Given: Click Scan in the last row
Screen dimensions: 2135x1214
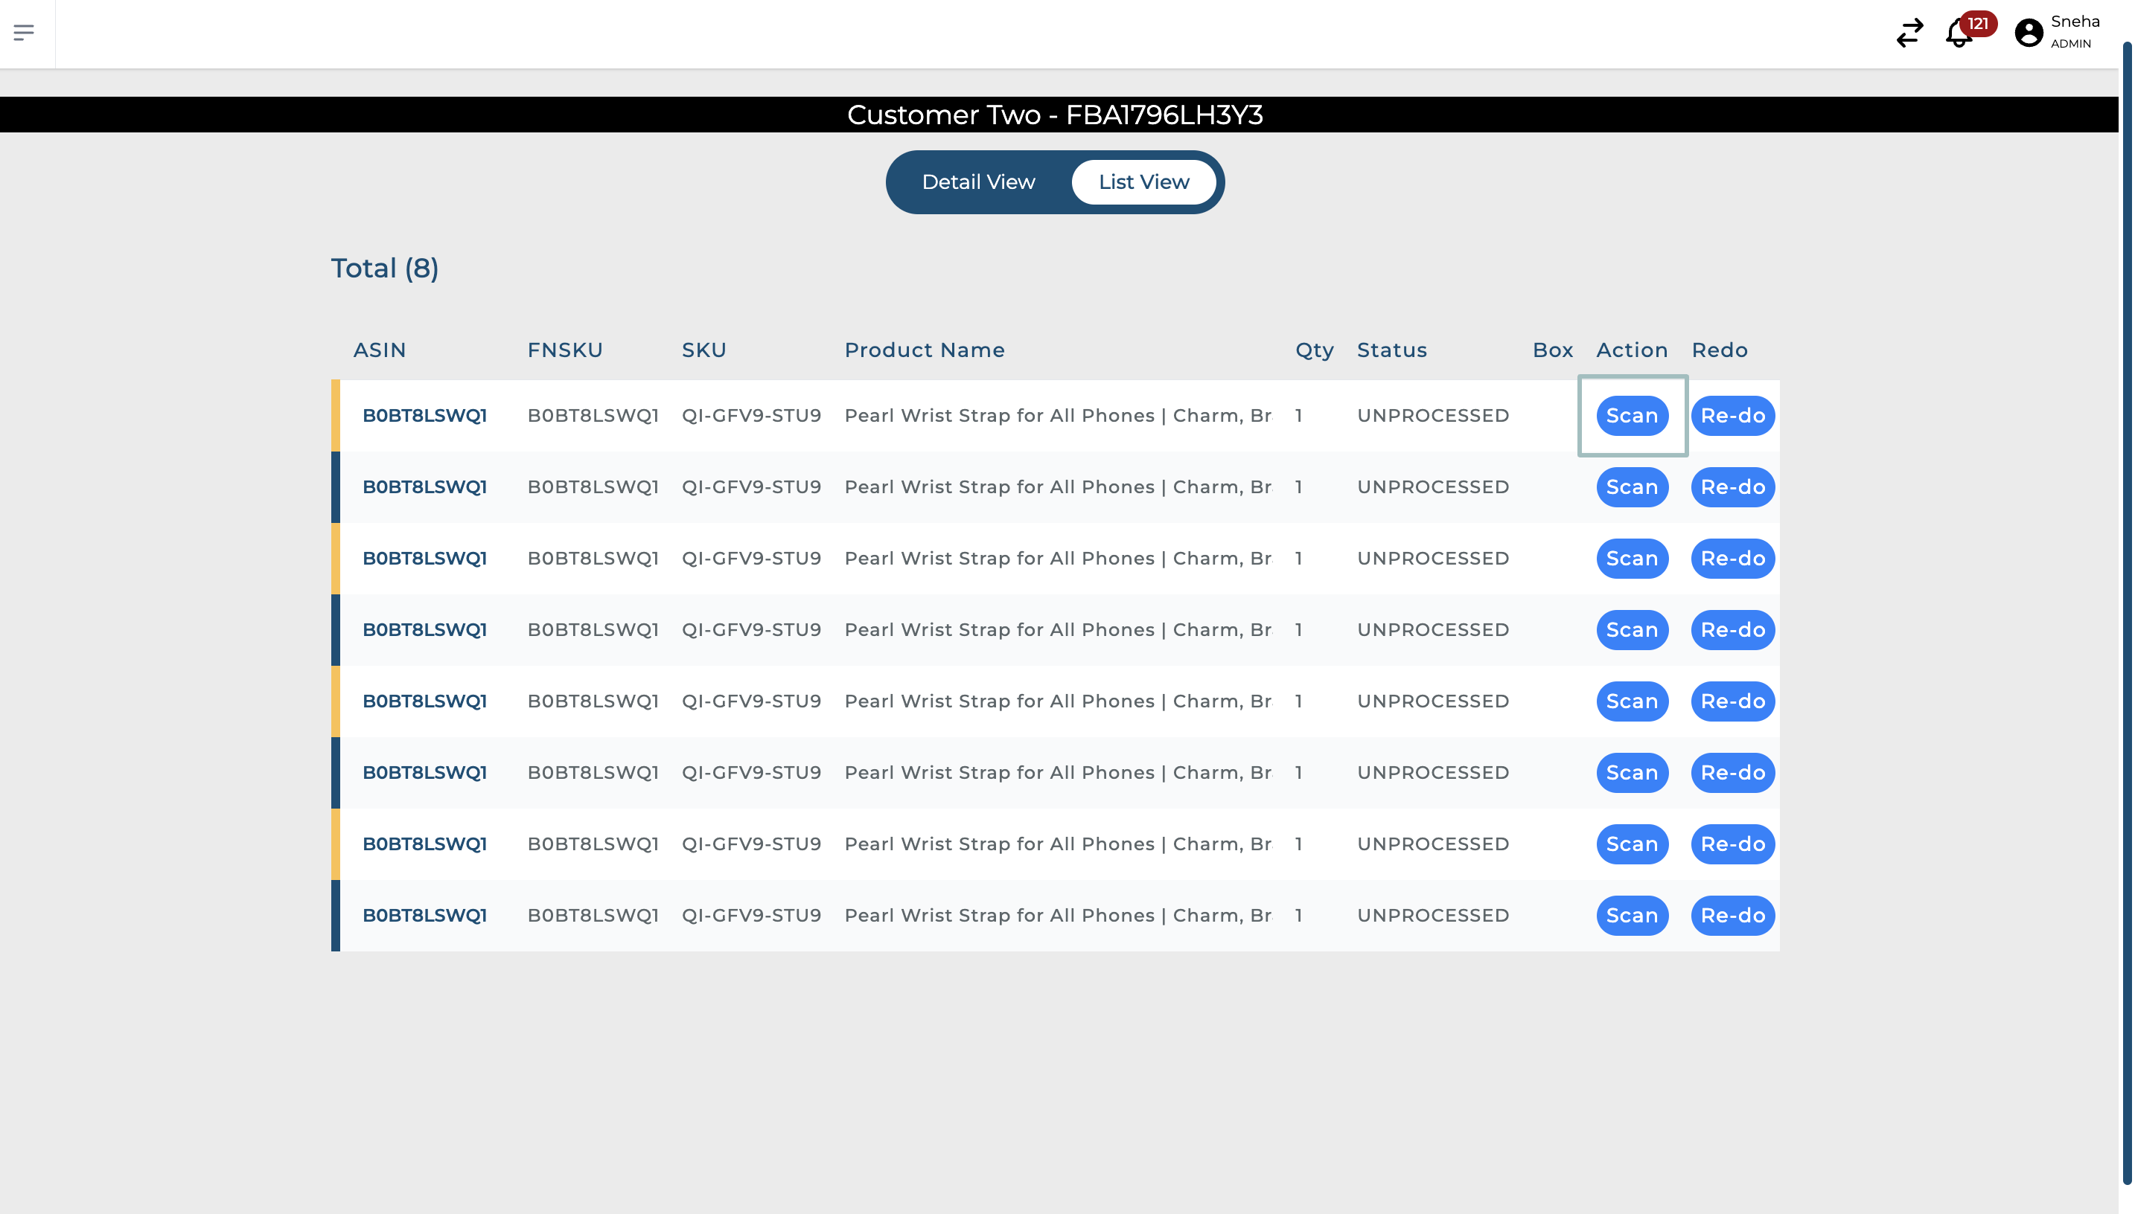Looking at the screenshot, I should click(x=1631, y=916).
